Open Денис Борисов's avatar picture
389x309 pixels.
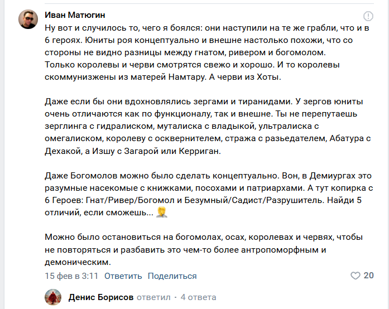coord(53,297)
